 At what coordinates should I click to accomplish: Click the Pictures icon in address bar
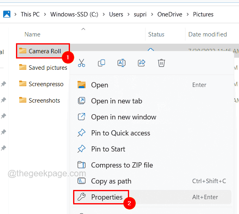7,14
